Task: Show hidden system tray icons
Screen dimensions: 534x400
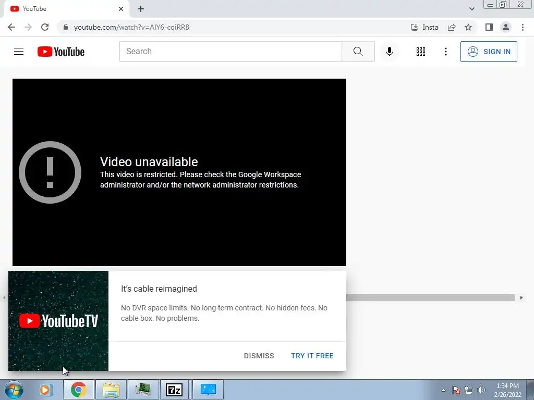Action: click(443, 391)
